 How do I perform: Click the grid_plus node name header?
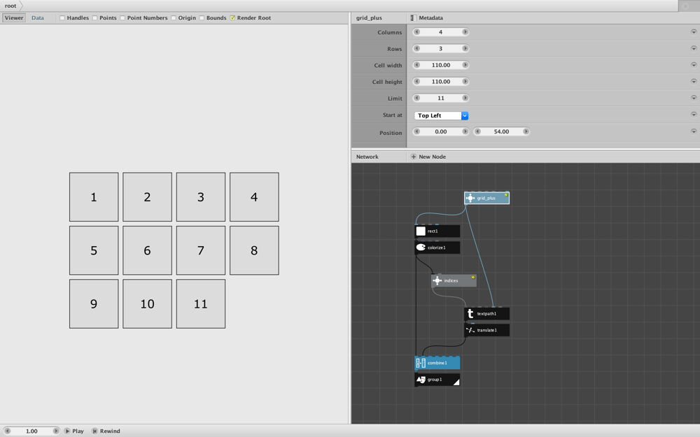[x=369, y=18]
